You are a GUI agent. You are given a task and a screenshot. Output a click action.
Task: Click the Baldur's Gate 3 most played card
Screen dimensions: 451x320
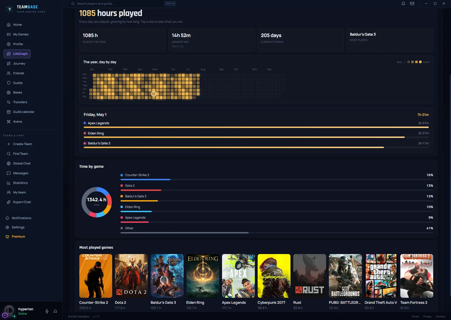[x=390, y=40]
